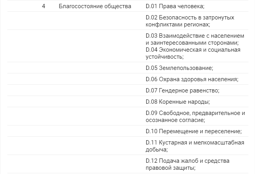Select the 'D.08 Коренные народы' row
Image resolution: width=255 pixels, height=174 pixels.
[178, 102]
